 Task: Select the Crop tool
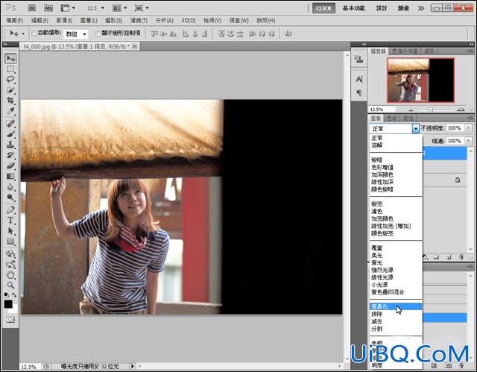click(10, 101)
